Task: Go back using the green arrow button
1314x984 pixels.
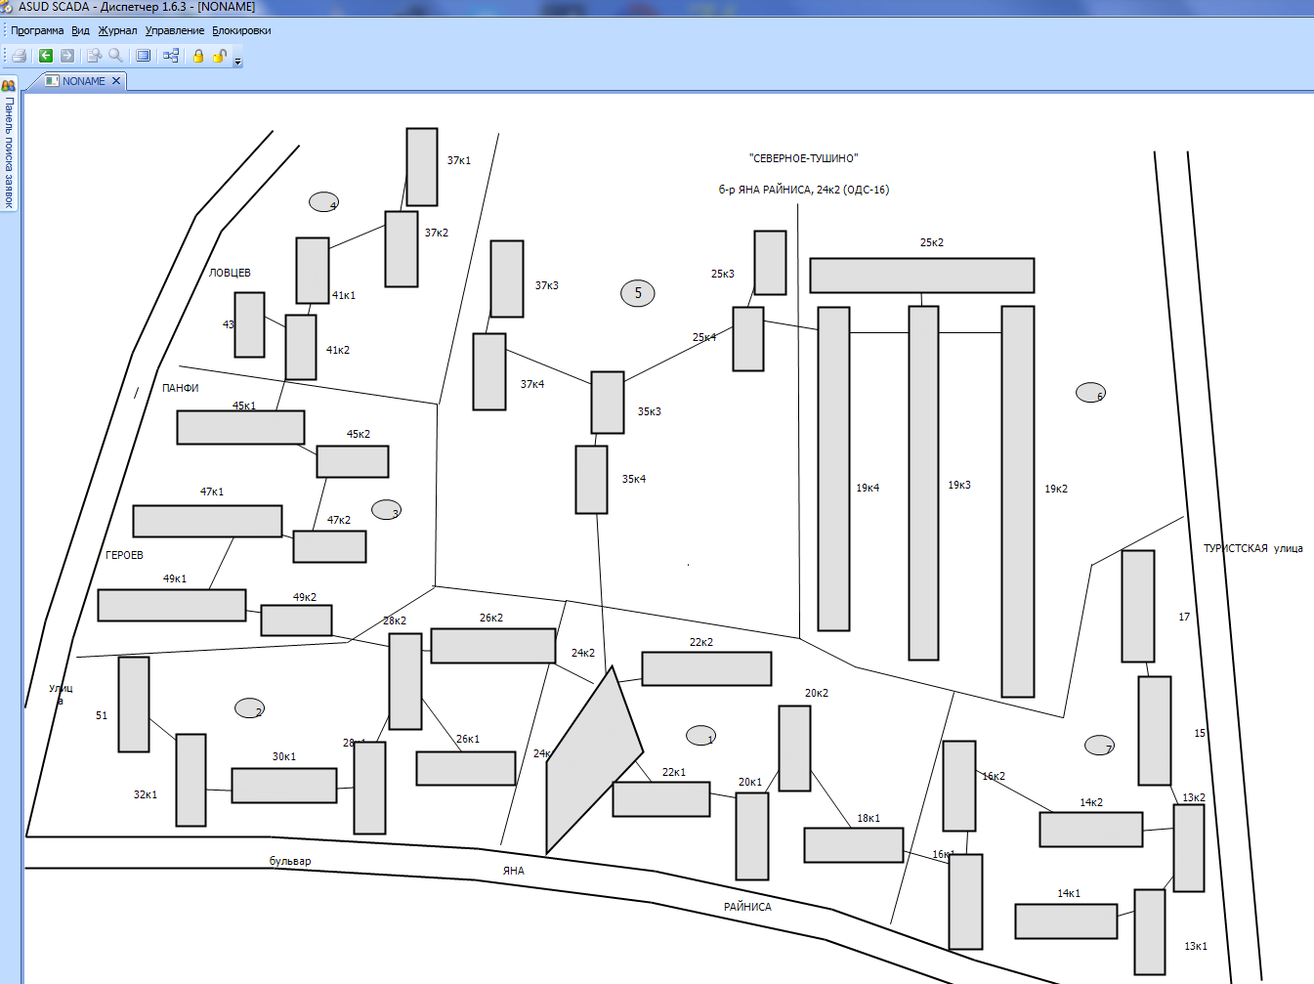Action: point(45,56)
